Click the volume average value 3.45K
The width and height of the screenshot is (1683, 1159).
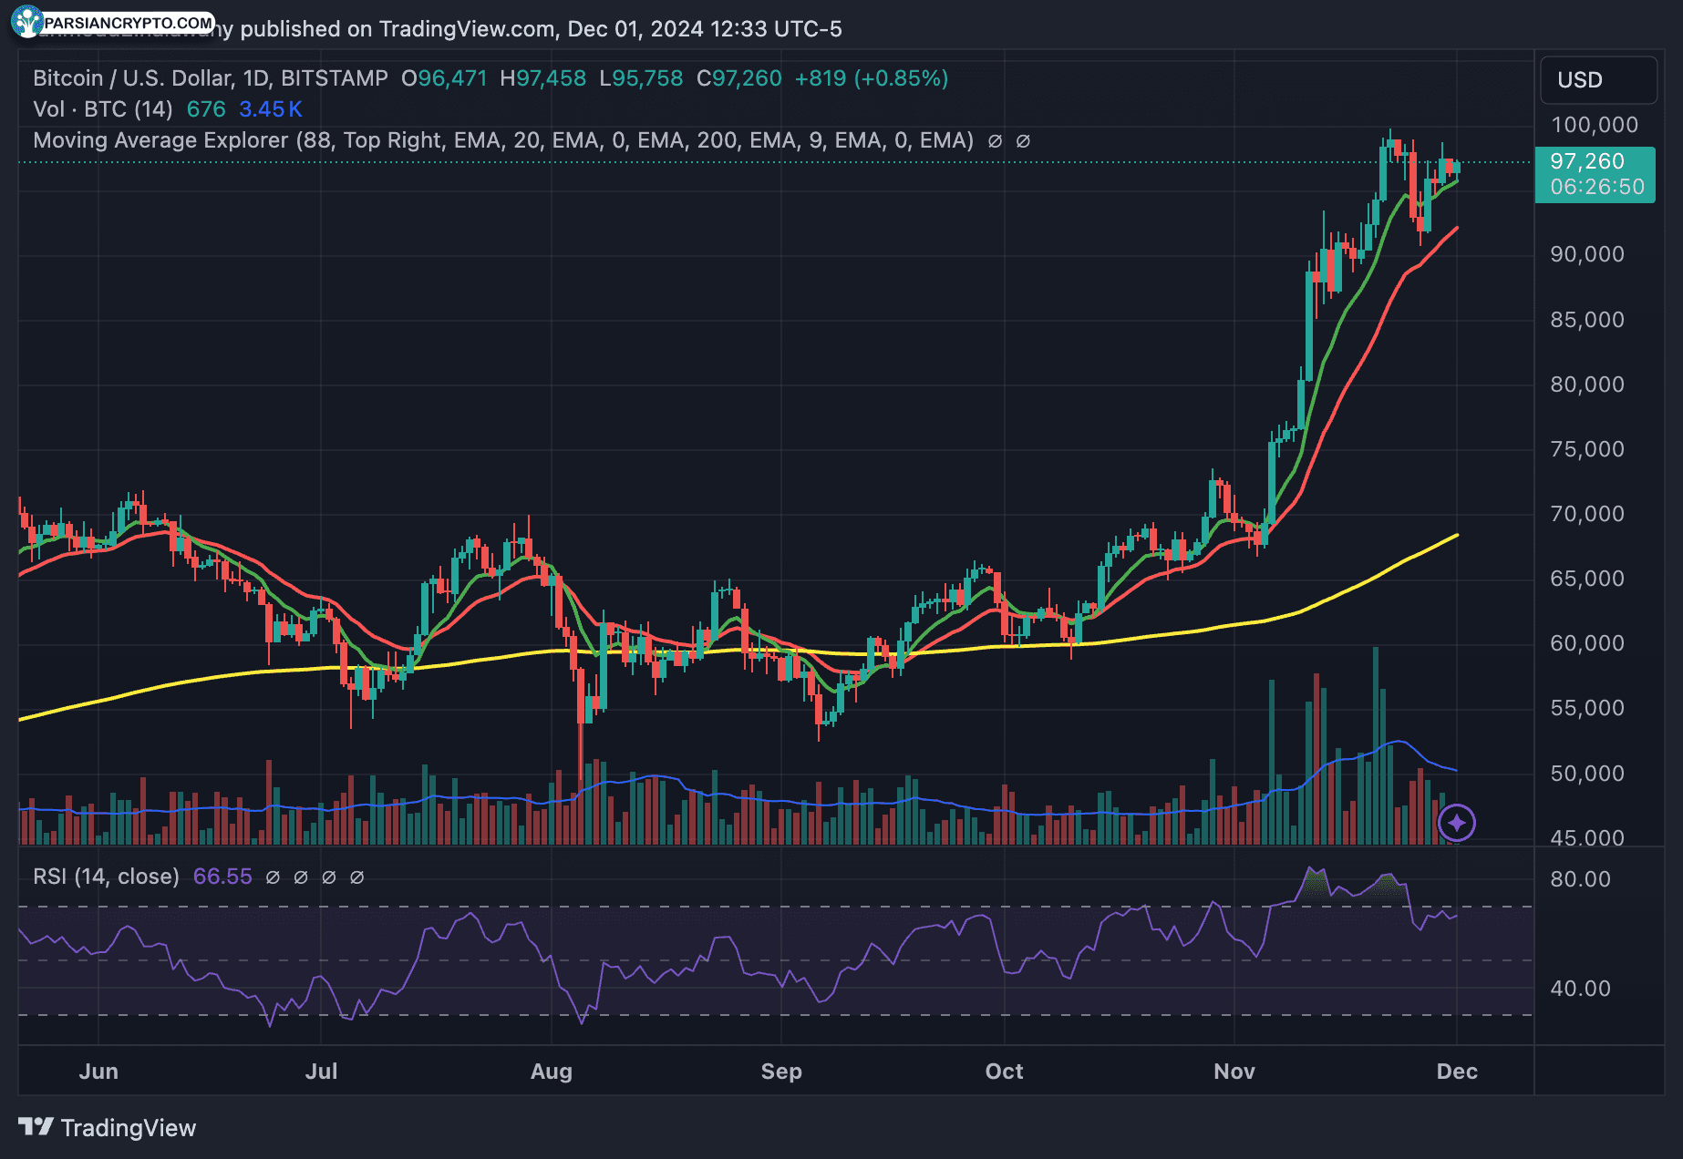click(x=271, y=109)
